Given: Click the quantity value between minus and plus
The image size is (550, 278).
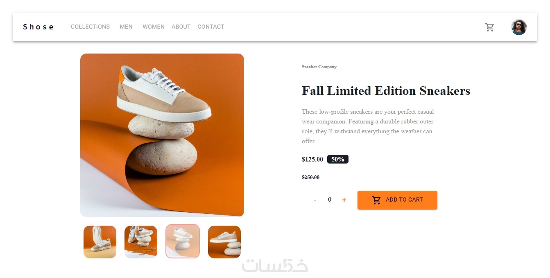Looking at the screenshot, I should 329,200.
